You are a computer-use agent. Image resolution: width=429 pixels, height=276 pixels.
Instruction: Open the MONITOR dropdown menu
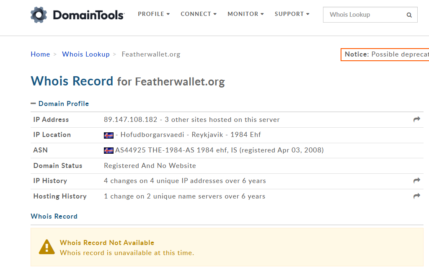[x=246, y=14]
